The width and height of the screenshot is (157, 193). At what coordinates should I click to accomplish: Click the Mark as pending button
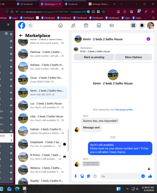pos(94,57)
